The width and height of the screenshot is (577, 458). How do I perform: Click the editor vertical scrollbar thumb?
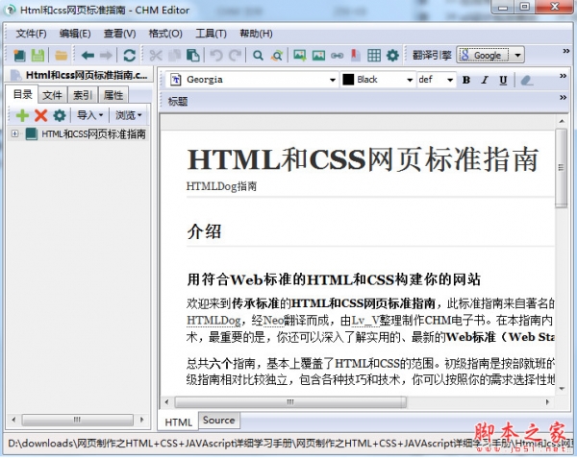tap(562, 168)
